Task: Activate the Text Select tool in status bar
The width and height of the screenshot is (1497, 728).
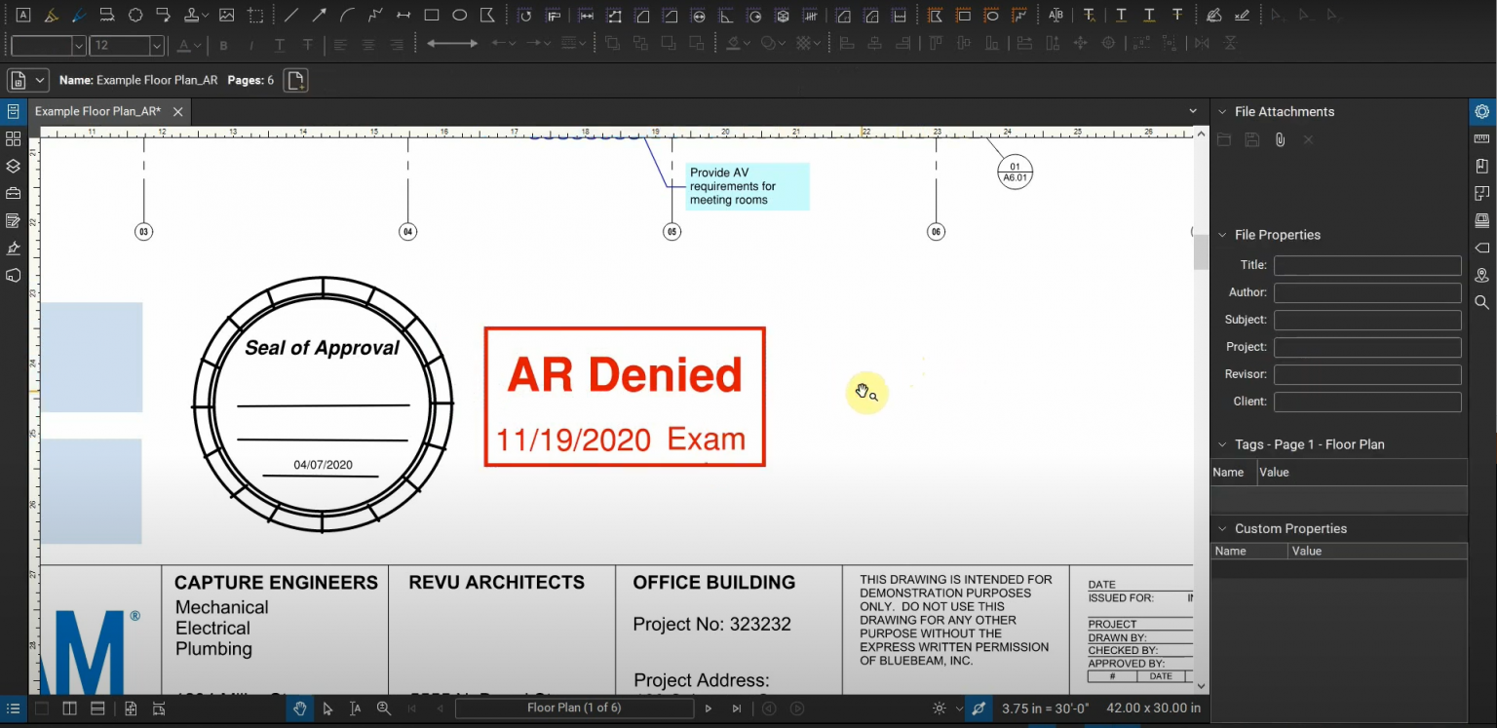Action: pos(357,709)
